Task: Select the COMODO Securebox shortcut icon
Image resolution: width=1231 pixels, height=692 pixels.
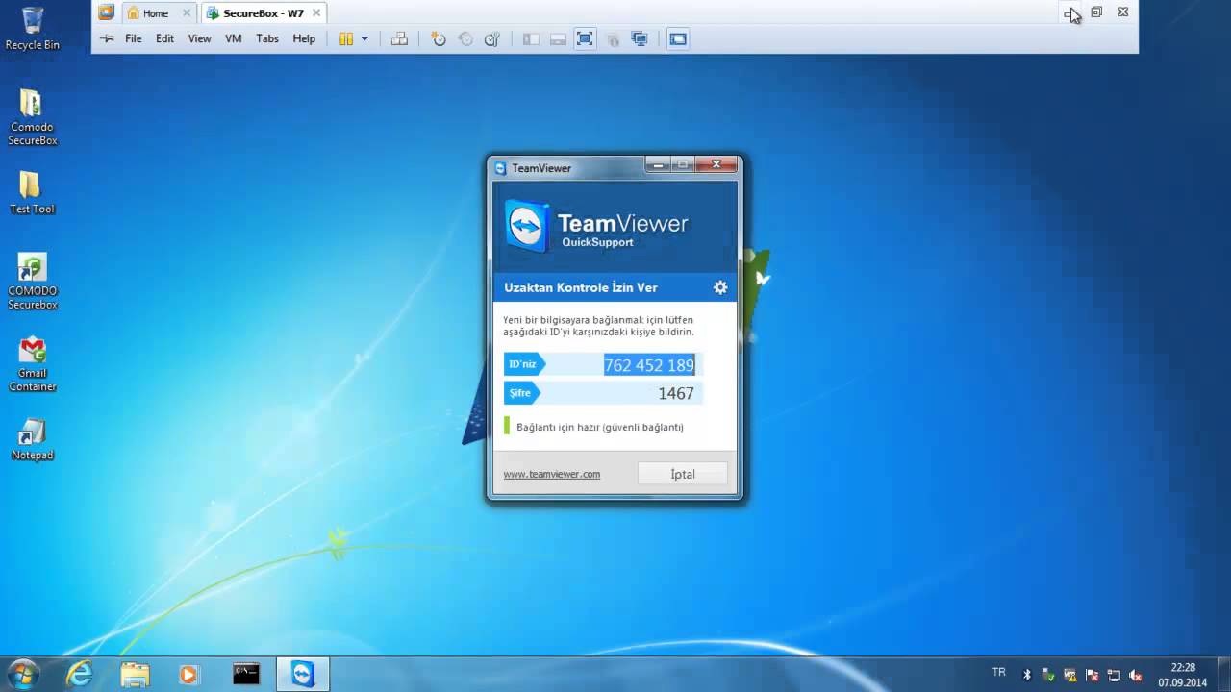Action: [x=32, y=282]
